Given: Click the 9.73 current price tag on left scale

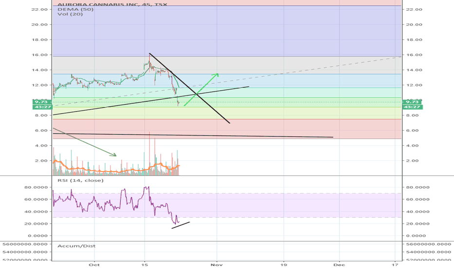Looking at the screenshot, I should 42,102.
